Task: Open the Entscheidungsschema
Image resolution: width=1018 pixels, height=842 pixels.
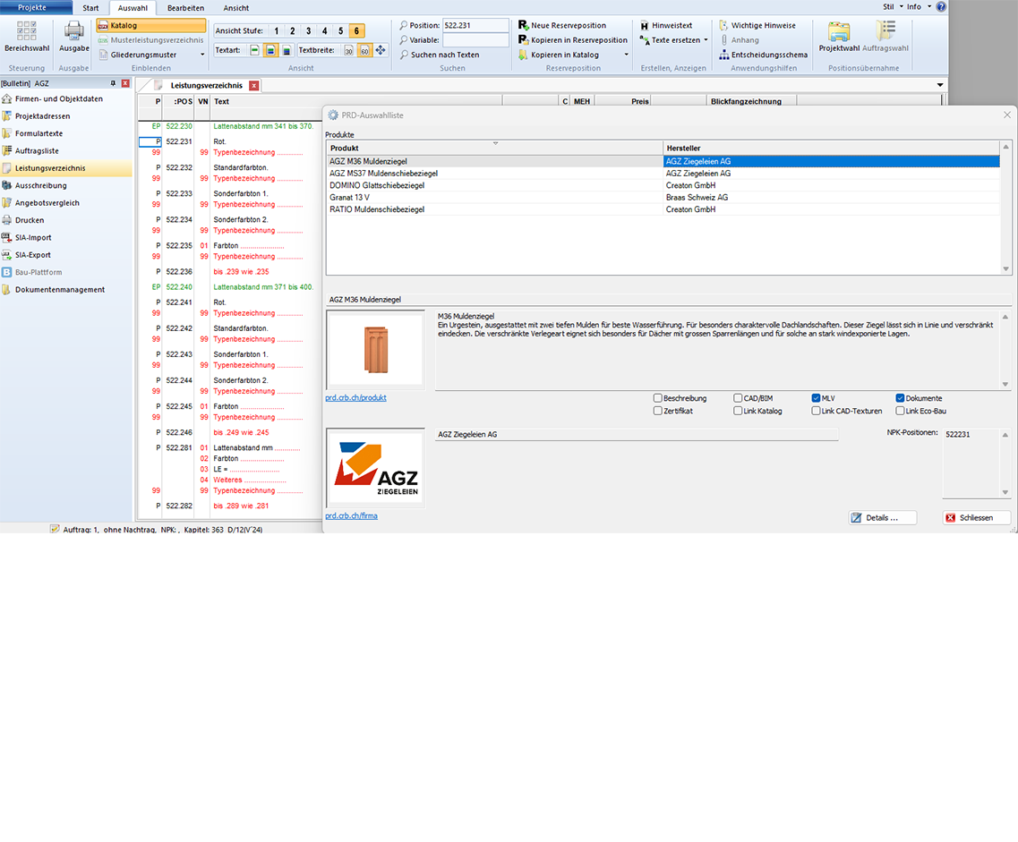Action: coord(764,55)
